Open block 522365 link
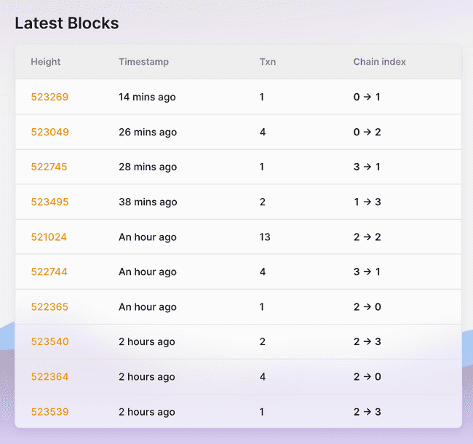 [49, 306]
